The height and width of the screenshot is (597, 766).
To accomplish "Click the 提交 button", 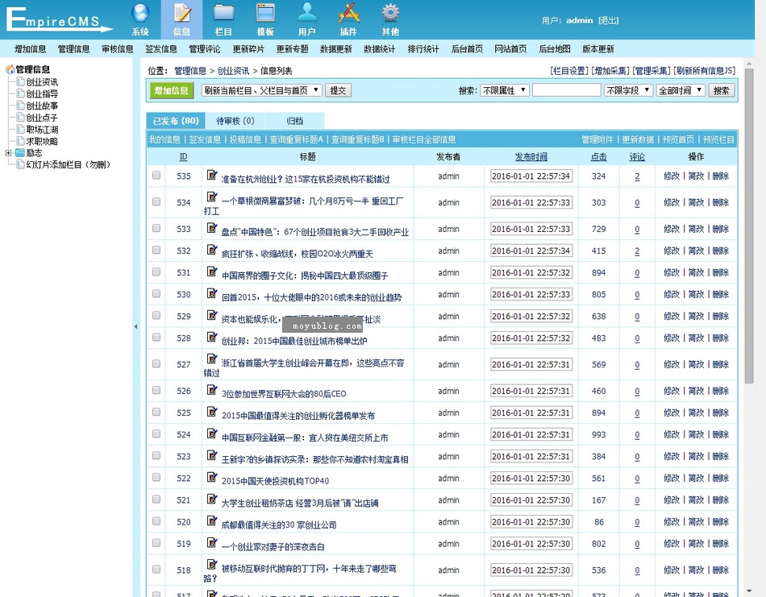I will coord(338,90).
